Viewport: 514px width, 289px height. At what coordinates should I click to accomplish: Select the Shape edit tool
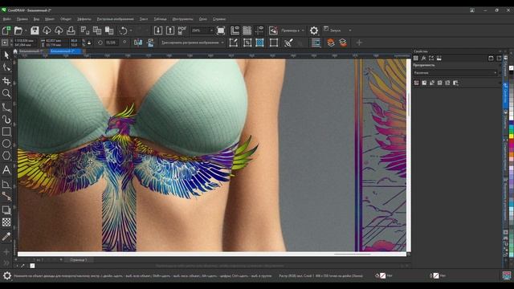tap(6, 67)
